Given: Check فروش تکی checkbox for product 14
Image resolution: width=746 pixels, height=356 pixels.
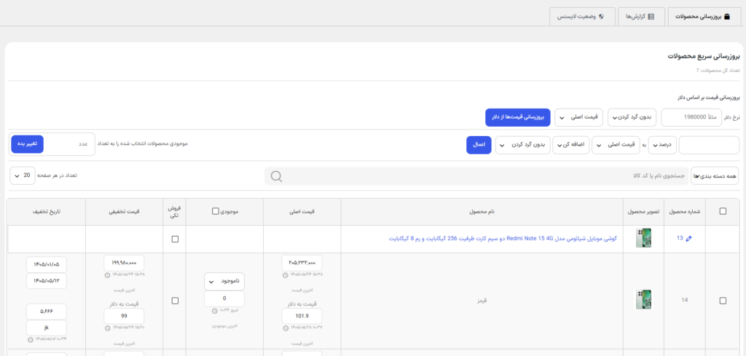Looking at the screenshot, I should pos(175,301).
